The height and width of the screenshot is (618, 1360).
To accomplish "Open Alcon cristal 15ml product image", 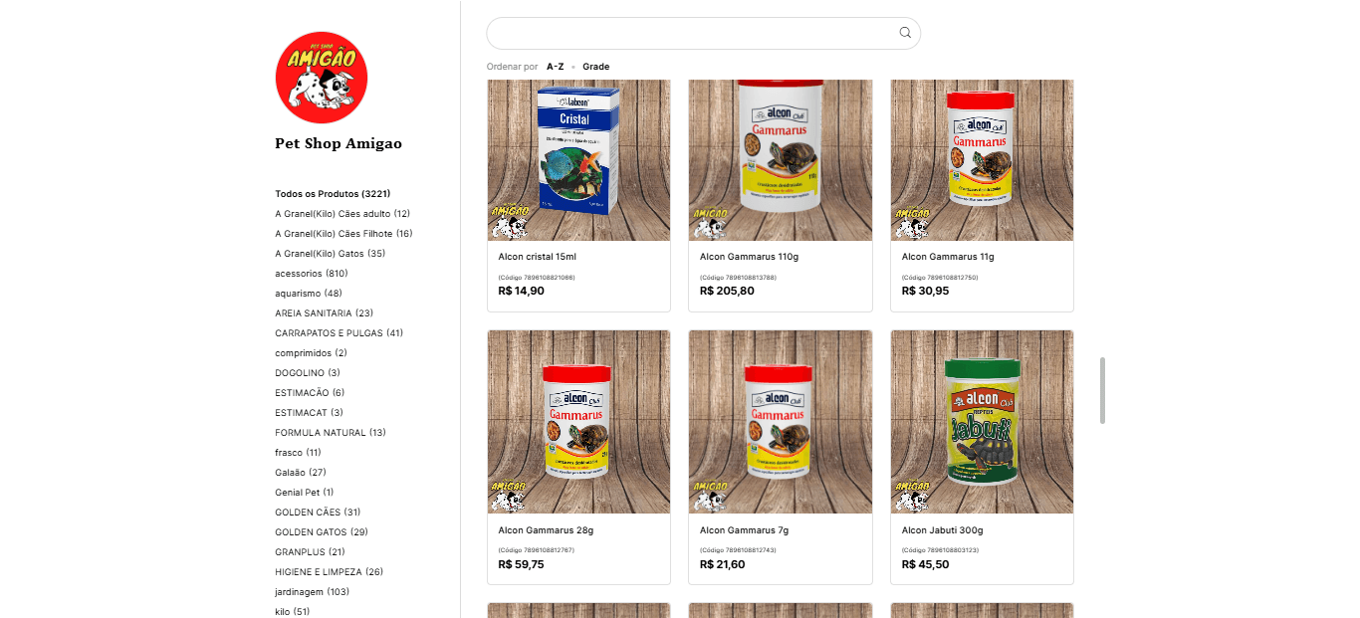I will [x=578, y=160].
